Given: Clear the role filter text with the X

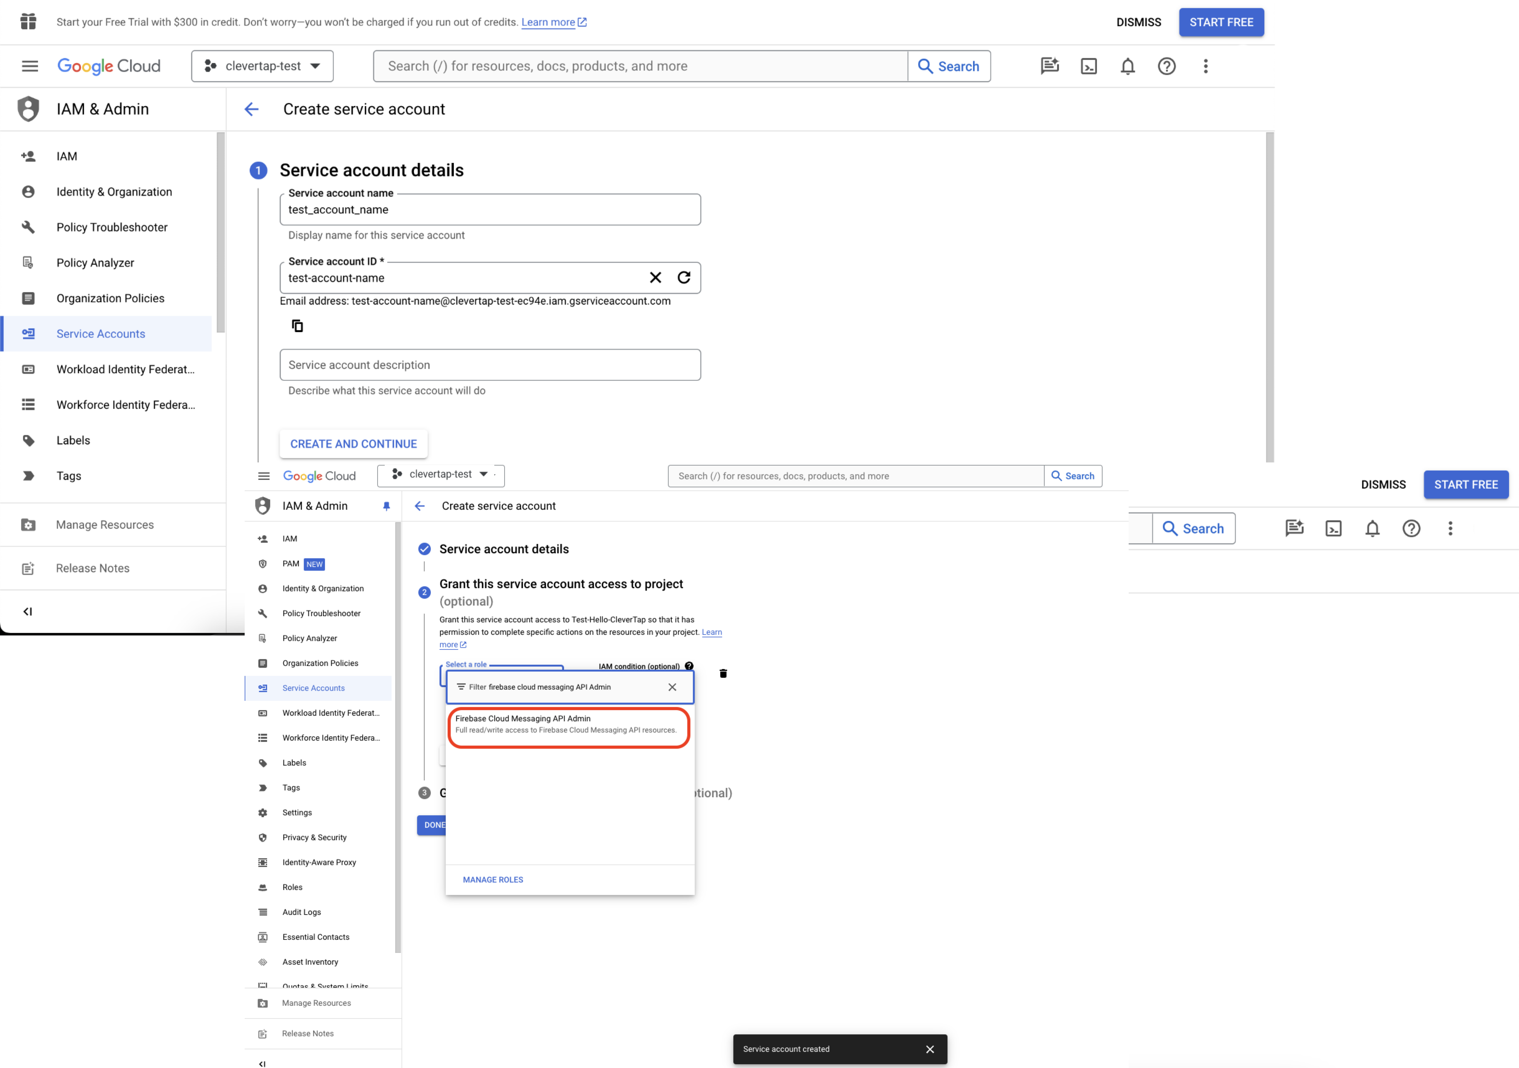Looking at the screenshot, I should (x=672, y=687).
